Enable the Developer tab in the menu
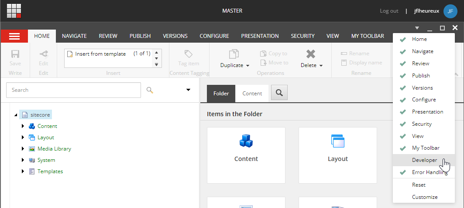Screen dimensions: 464x208 (x=424, y=160)
